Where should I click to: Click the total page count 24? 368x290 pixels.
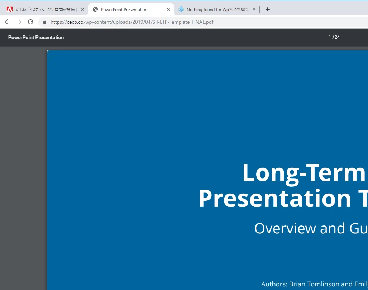tap(337, 37)
